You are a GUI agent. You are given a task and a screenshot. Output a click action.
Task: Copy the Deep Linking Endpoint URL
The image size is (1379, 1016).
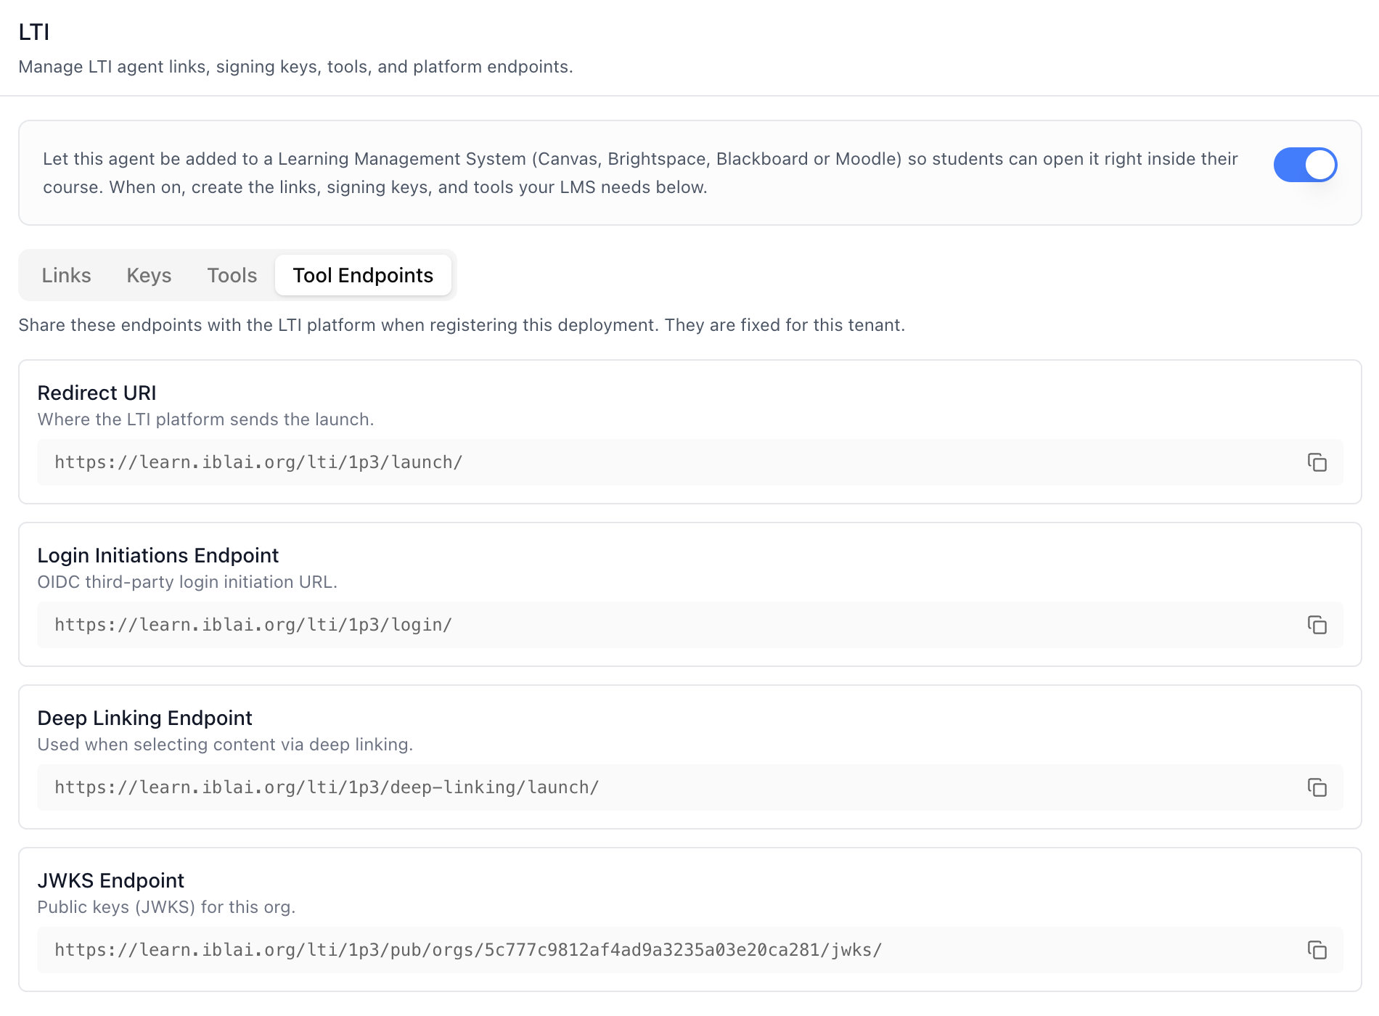[1317, 787]
